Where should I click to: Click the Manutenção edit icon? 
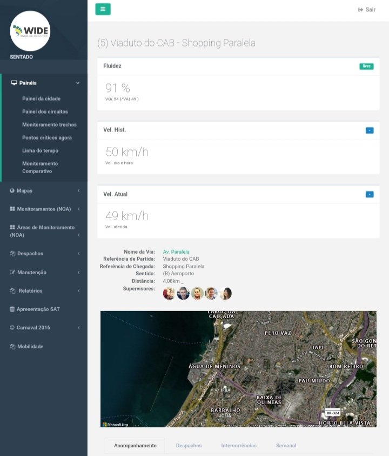(x=12, y=272)
